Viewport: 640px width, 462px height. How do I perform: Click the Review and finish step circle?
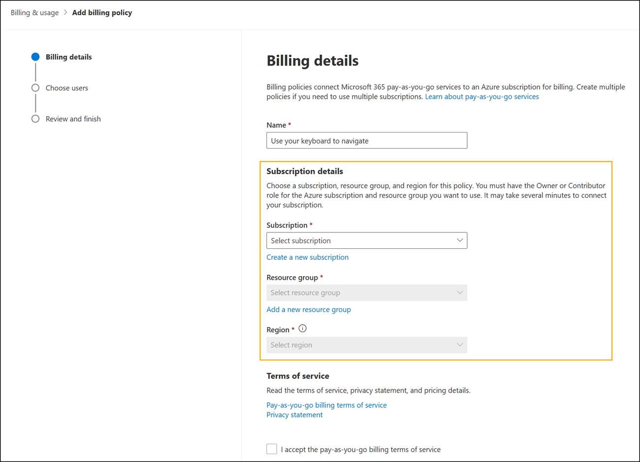35,119
